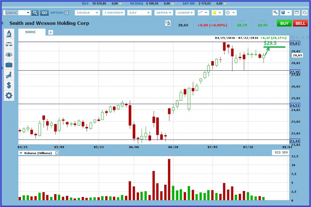Image resolution: width=311 pixels, height=207 pixels.
Task: Click the $DJI index ticker
Action: pyautogui.click(x=85, y=4)
